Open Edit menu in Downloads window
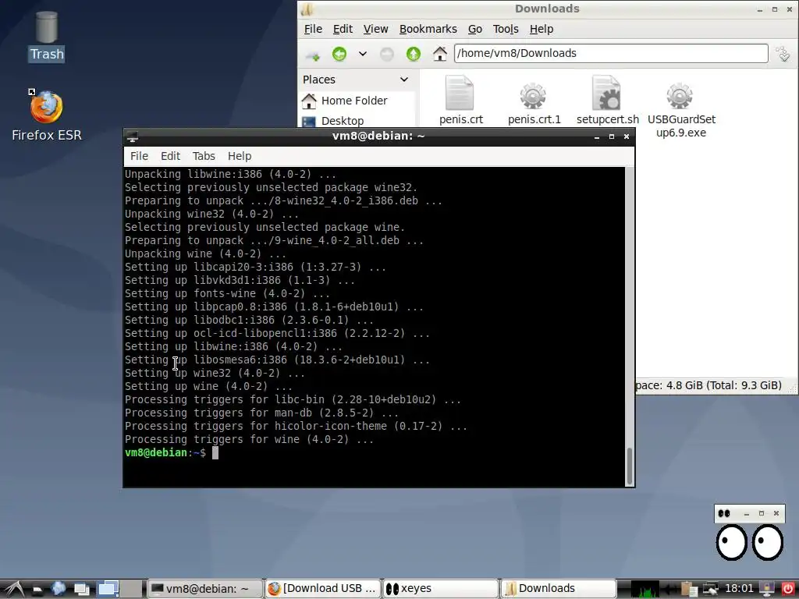Viewport: 799px width, 599px height. 343,29
